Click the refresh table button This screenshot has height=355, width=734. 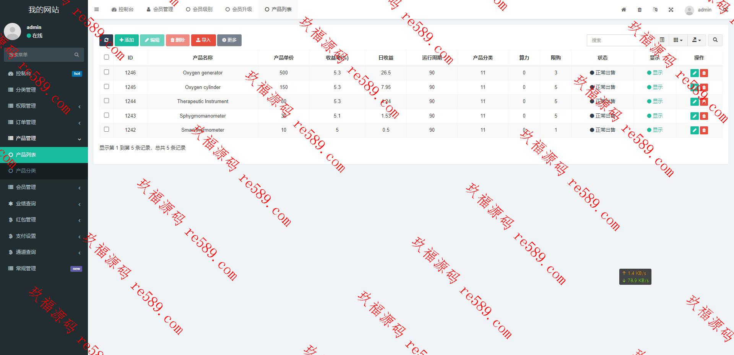pyautogui.click(x=106, y=40)
